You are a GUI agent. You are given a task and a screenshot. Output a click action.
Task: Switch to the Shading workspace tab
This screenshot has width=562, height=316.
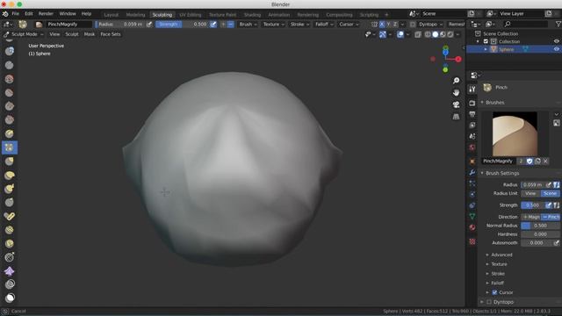pos(252,15)
